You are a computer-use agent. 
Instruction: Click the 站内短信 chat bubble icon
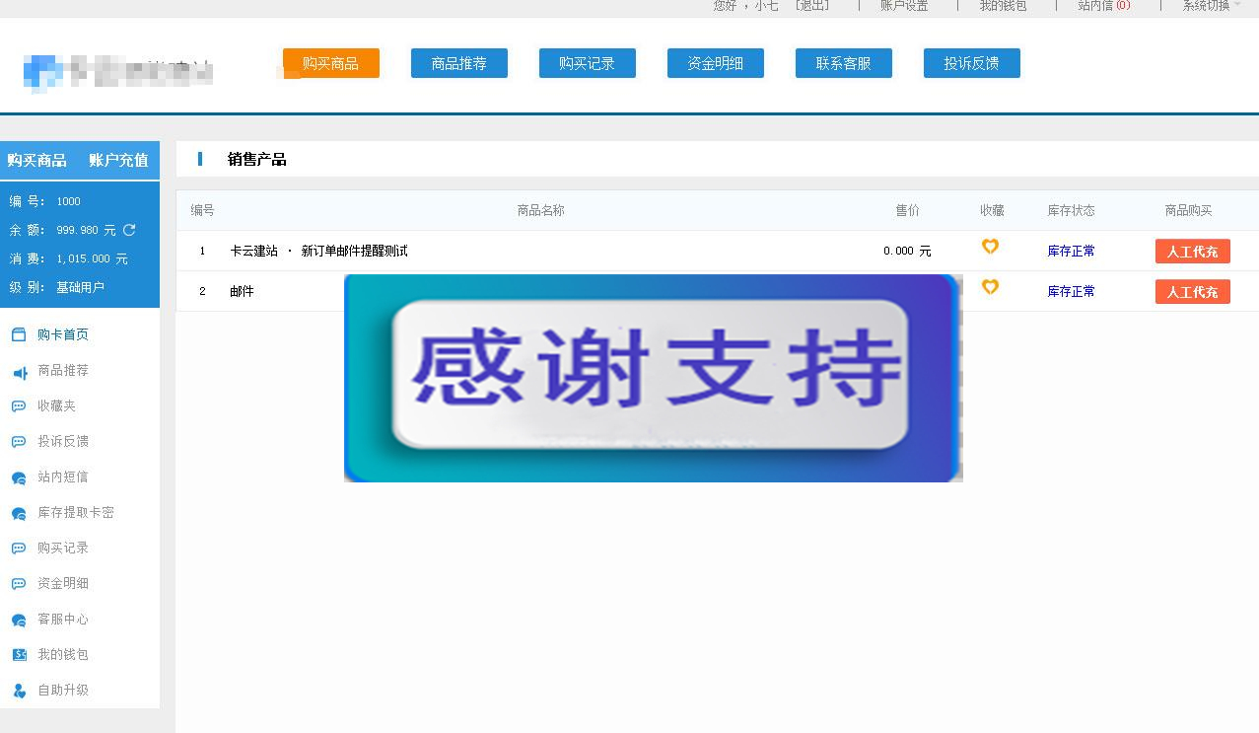(18, 476)
